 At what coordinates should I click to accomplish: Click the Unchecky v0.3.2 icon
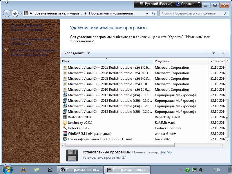pyautogui.click(x=65, y=122)
